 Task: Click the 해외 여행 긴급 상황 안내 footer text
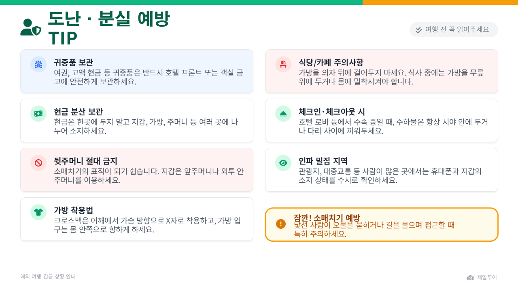click(x=48, y=276)
